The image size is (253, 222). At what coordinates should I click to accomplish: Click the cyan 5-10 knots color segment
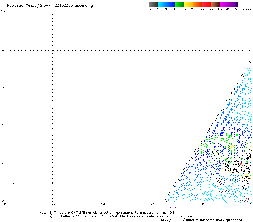[162, 4]
